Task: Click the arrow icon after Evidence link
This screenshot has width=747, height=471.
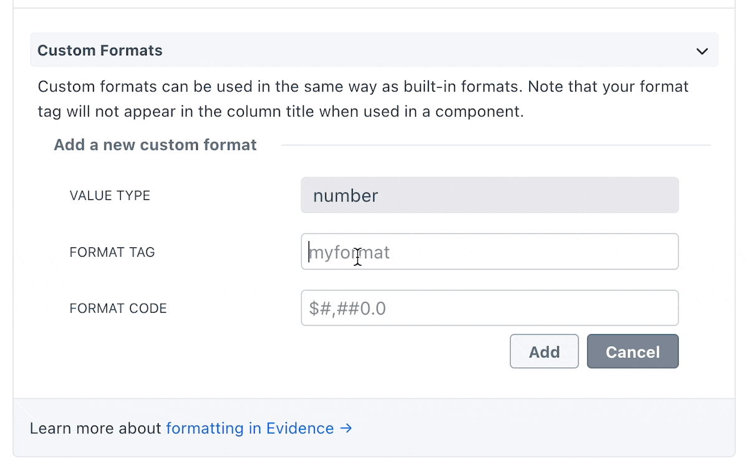Action: (346, 428)
